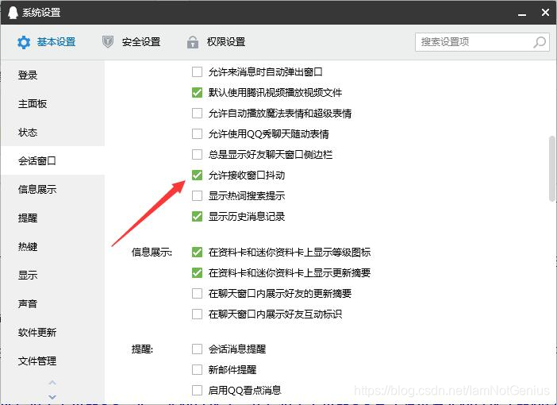This screenshot has height=405, width=557.
Task: Uncheck 在资料卡和迷你资料卡上显示等级图标
Action: pyautogui.click(x=197, y=253)
